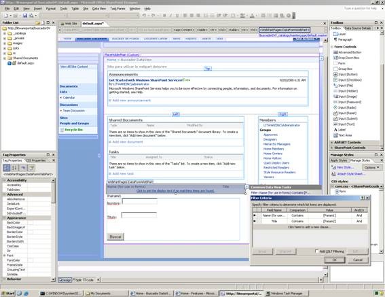
Task: Toggle Bold formatting in the toolbar
Action: click(164, 16)
